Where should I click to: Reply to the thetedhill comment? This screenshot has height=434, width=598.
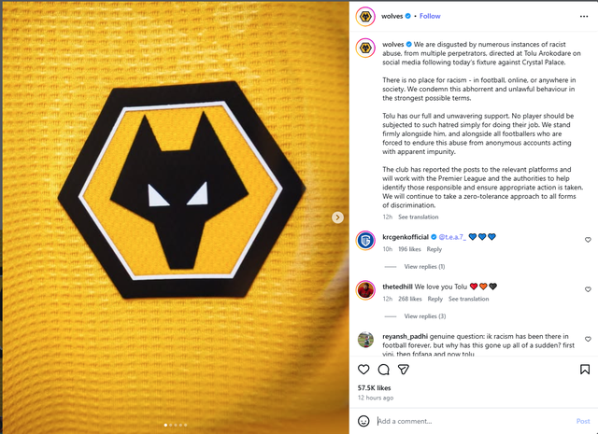(x=434, y=299)
